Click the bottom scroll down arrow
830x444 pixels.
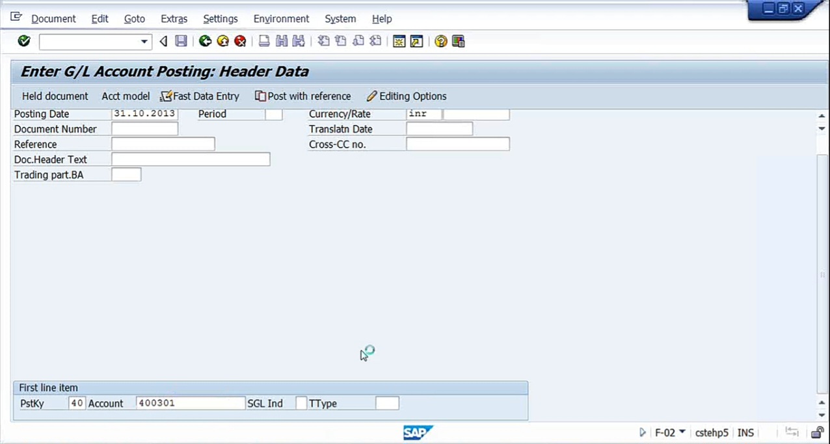822,415
